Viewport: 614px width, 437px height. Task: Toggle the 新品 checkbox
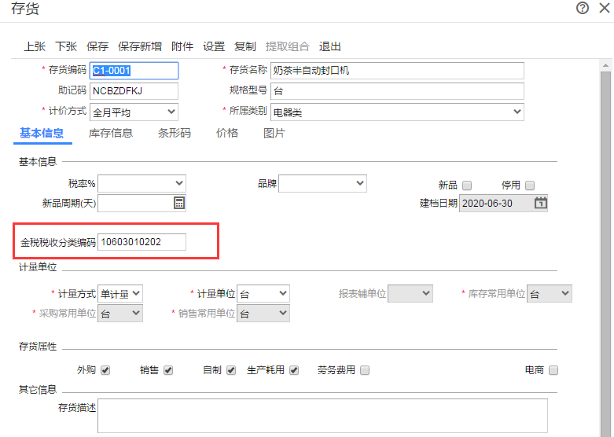tap(467, 185)
